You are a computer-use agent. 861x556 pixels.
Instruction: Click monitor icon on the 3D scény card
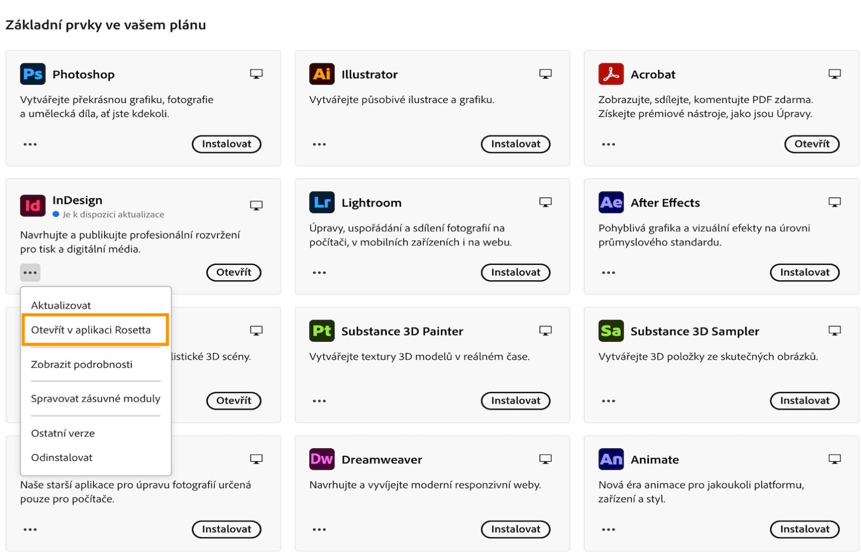pos(256,330)
